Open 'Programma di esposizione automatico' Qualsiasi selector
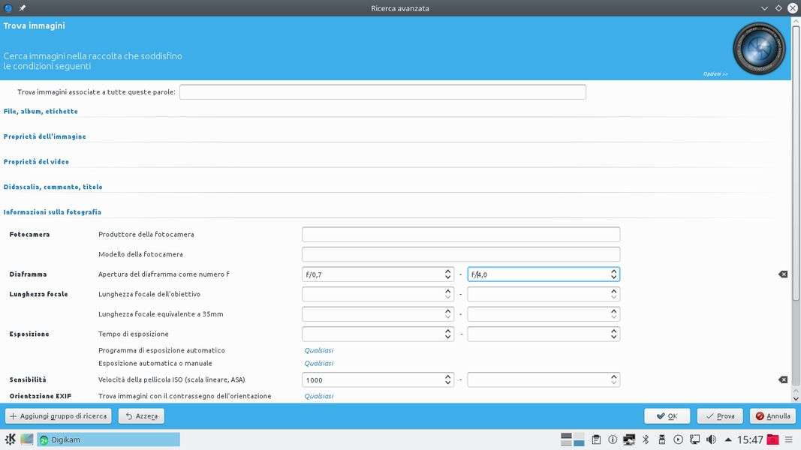Viewport: 801px width, 450px height. (x=318, y=350)
